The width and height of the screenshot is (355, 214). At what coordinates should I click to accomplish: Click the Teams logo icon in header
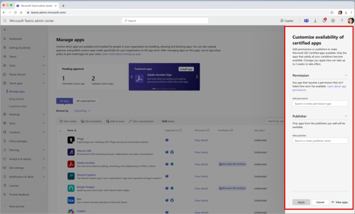pyautogui.click(x=306, y=21)
